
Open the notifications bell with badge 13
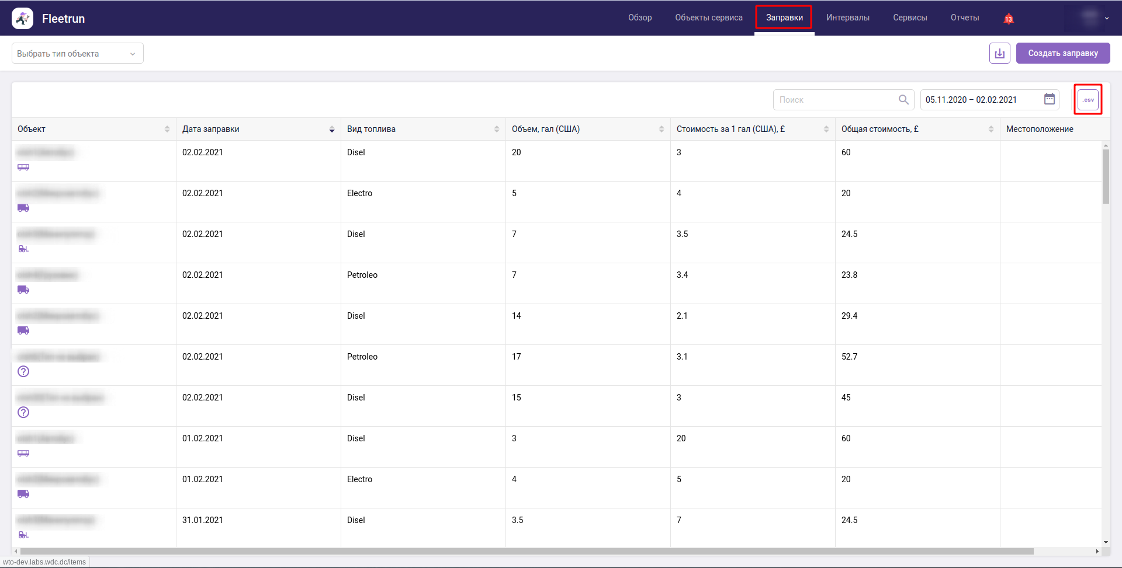tap(1008, 19)
